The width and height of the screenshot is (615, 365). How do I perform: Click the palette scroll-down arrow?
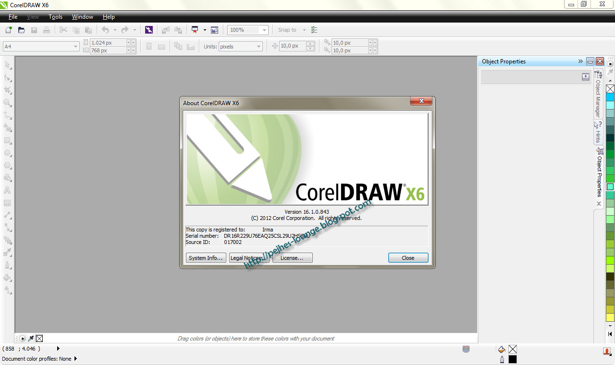coord(611,327)
